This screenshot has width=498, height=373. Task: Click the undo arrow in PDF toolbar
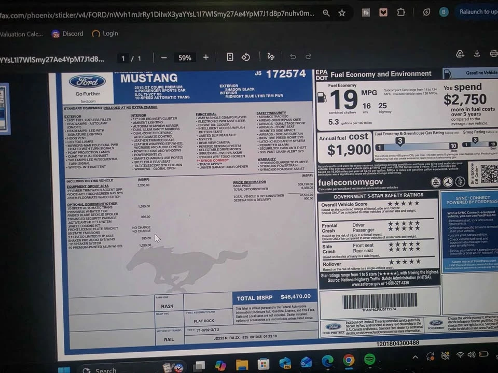[293, 56]
